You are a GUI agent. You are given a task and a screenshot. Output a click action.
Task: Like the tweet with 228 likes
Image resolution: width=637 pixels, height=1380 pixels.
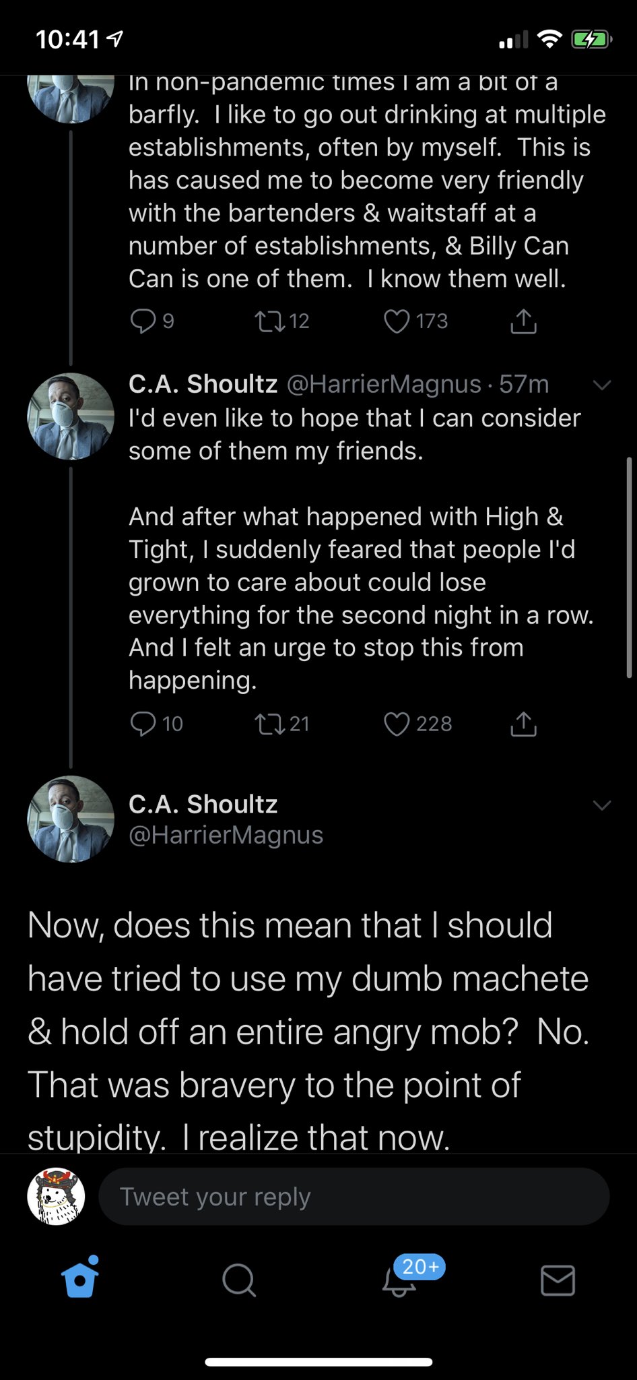pos(397,724)
